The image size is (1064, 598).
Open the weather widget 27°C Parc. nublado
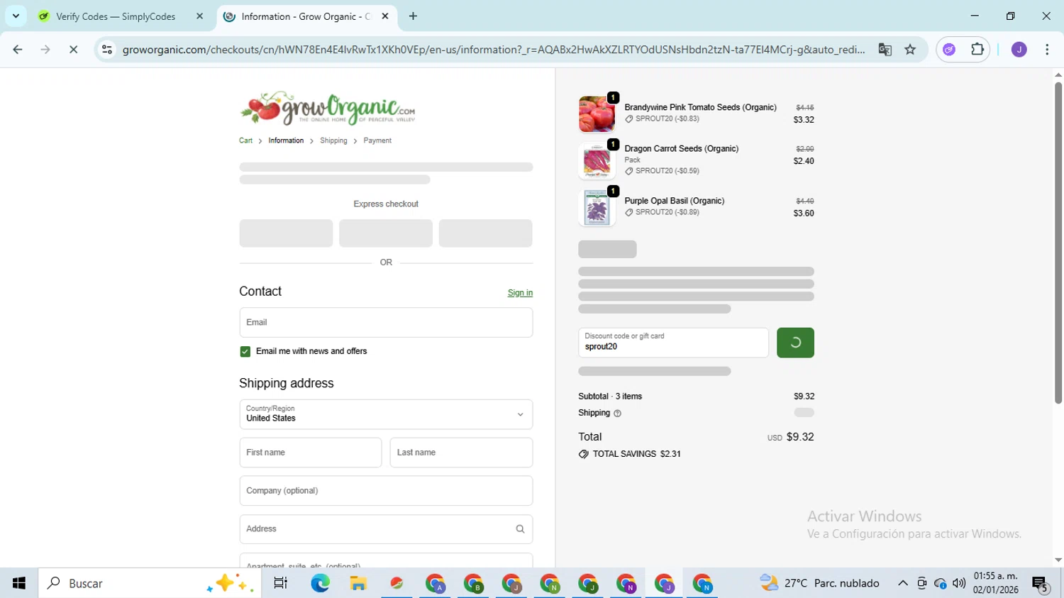819,583
